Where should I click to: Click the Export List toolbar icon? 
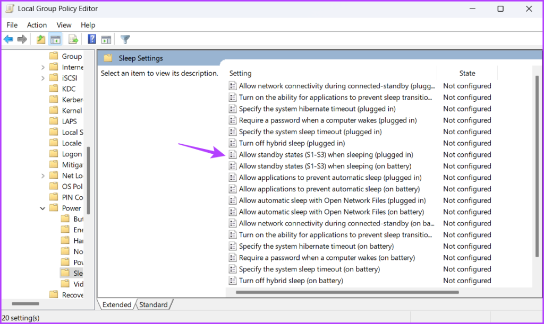pos(73,39)
